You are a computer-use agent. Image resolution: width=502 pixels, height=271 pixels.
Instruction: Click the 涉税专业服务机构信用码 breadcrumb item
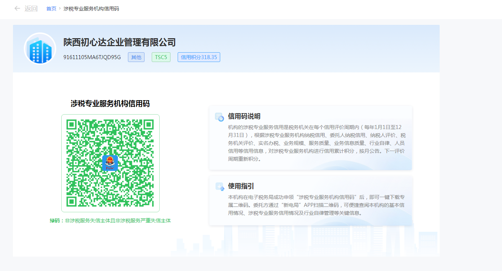pyautogui.click(x=91, y=9)
